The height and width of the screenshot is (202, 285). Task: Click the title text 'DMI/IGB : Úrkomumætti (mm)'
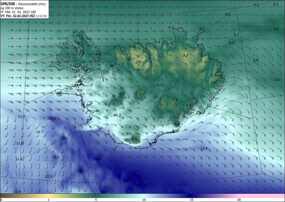tap(23, 4)
